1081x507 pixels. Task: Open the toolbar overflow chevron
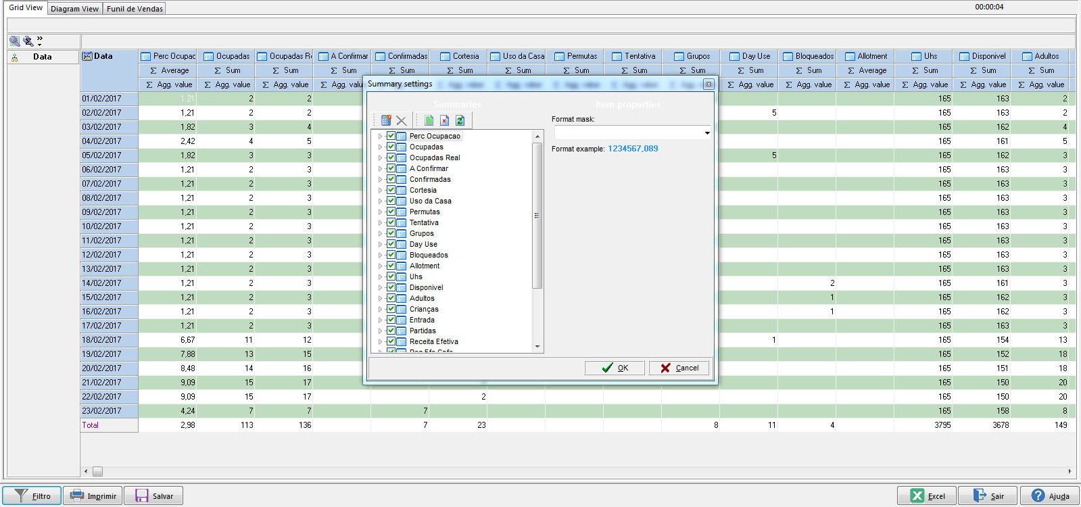tap(40, 41)
